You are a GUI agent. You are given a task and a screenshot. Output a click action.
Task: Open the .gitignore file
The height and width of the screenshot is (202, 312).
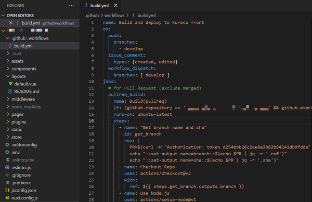point(21,175)
